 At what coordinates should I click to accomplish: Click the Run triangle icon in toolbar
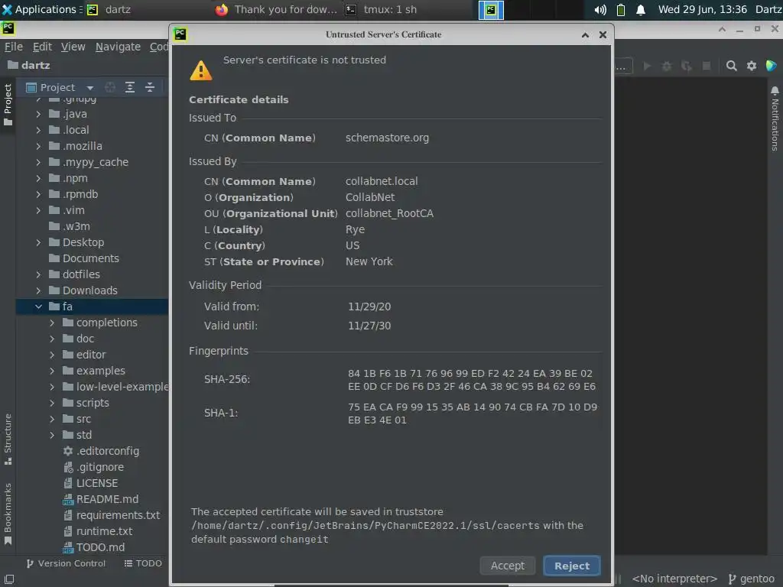647,66
